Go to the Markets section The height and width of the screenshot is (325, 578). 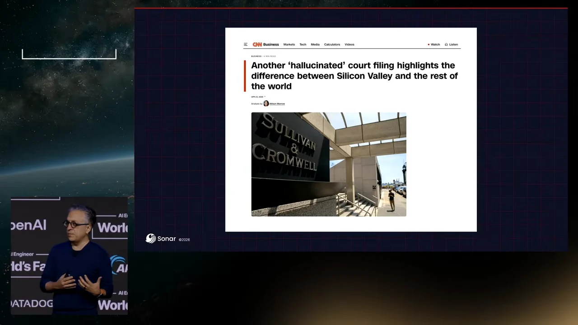[289, 44]
